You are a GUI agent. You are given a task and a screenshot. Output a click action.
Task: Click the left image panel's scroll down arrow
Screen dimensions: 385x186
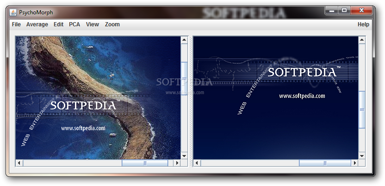tap(184, 156)
